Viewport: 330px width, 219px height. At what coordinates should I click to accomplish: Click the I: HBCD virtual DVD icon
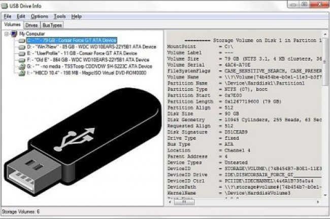(x=22, y=73)
